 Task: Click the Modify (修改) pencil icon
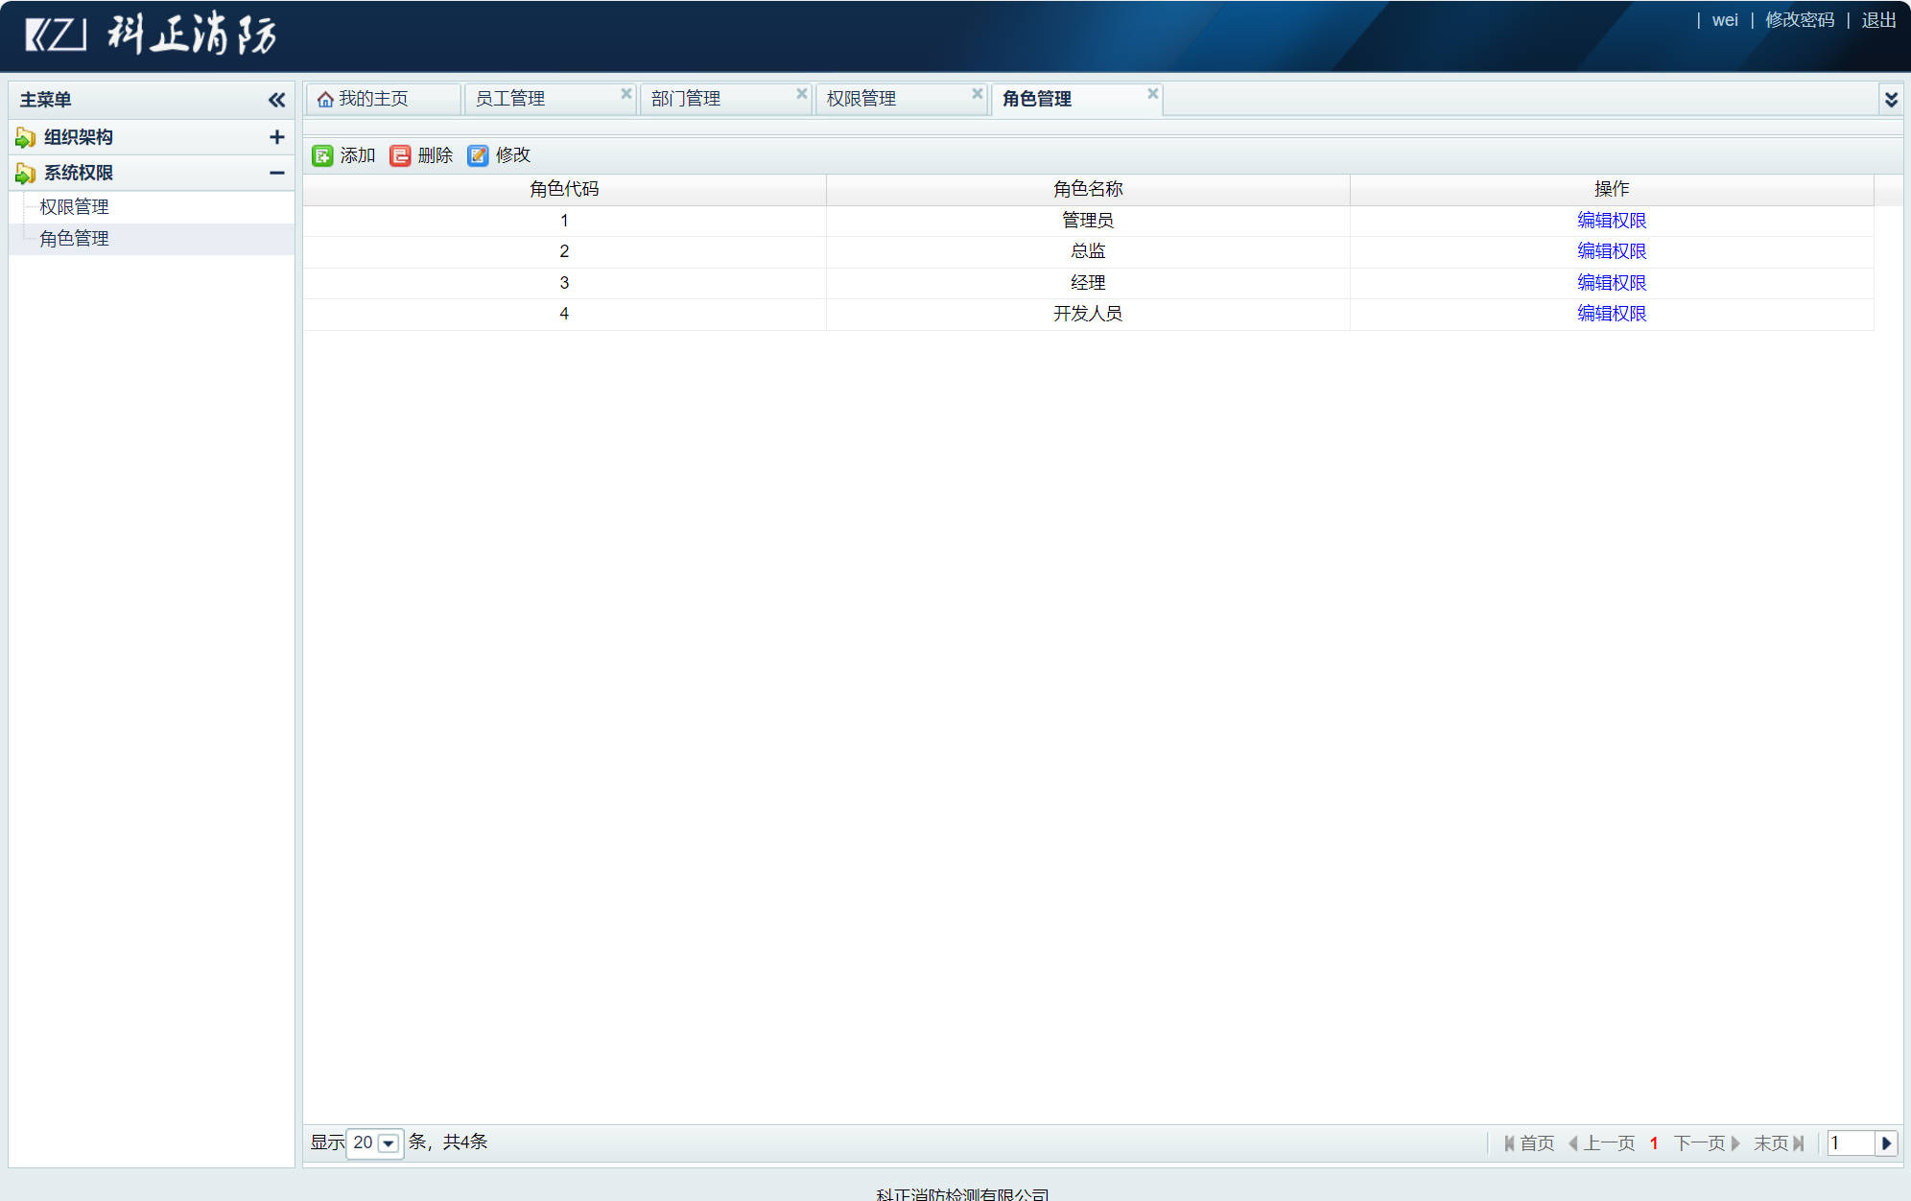[478, 155]
